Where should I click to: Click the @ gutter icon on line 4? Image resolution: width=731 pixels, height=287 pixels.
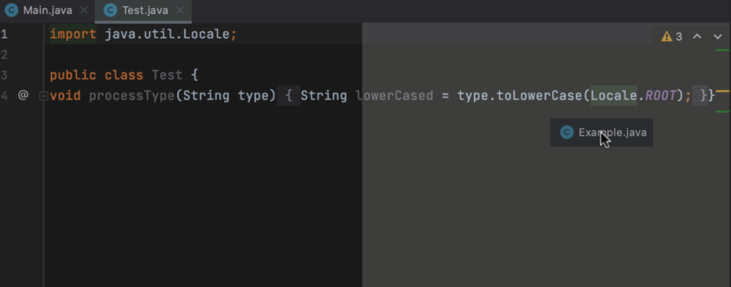23,95
